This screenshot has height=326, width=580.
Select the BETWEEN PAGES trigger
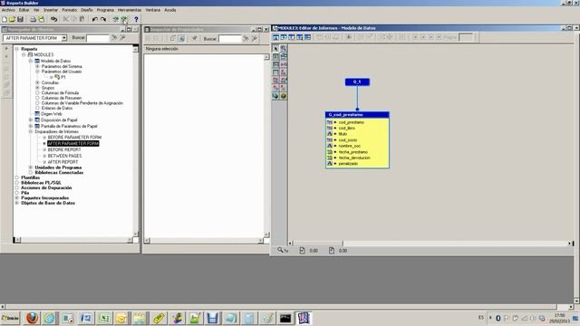pyautogui.click(x=64, y=156)
